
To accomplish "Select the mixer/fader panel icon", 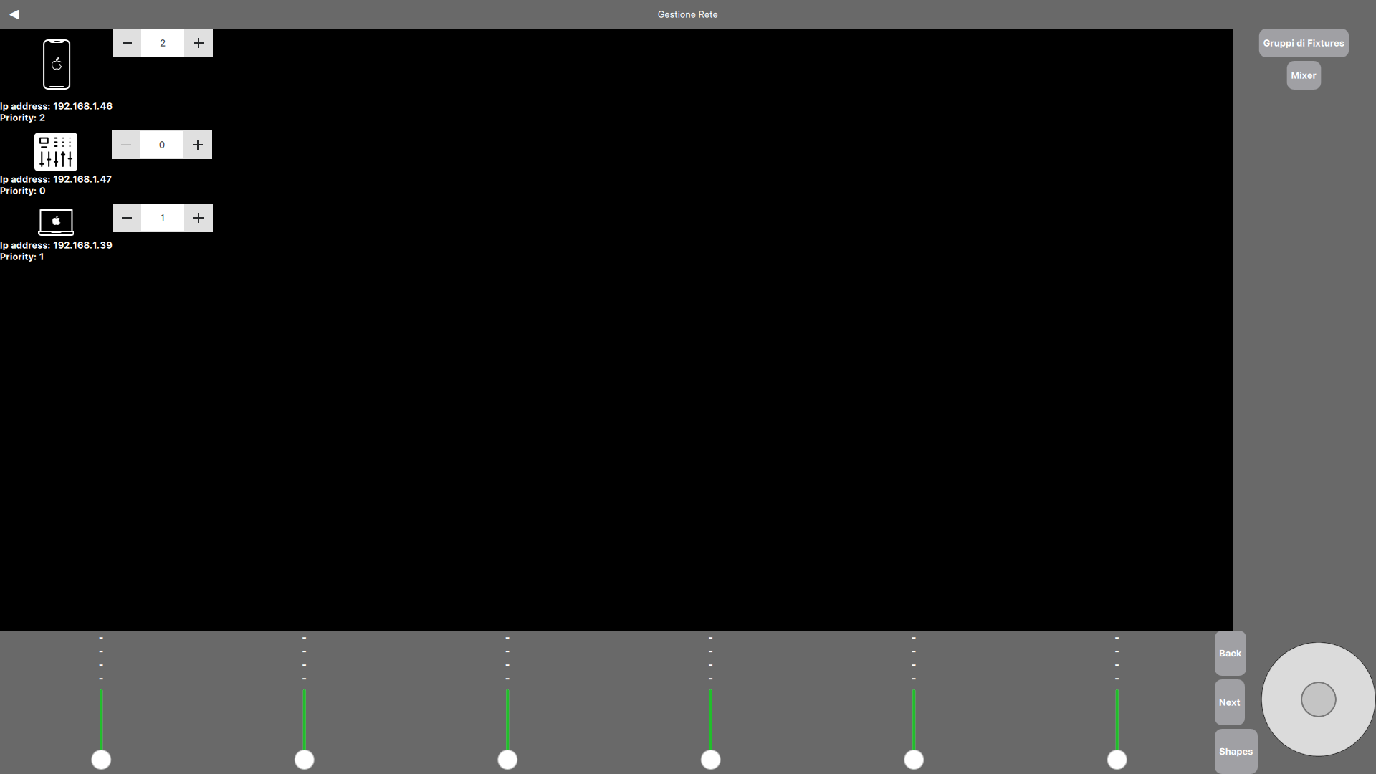I will [56, 151].
